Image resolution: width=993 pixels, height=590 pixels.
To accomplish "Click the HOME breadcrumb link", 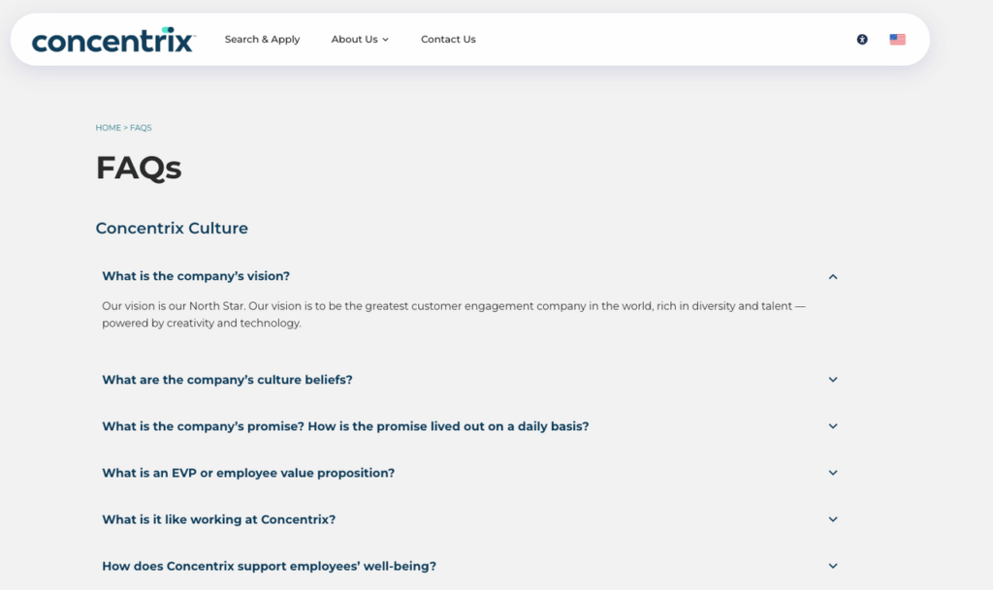I will click(x=107, y=127).
